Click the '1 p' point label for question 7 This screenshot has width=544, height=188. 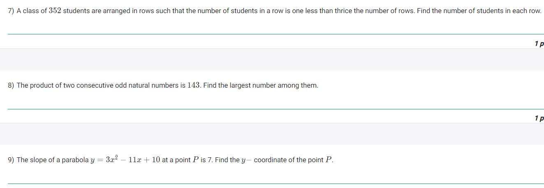pyautogui.click(x=539, y=43)
